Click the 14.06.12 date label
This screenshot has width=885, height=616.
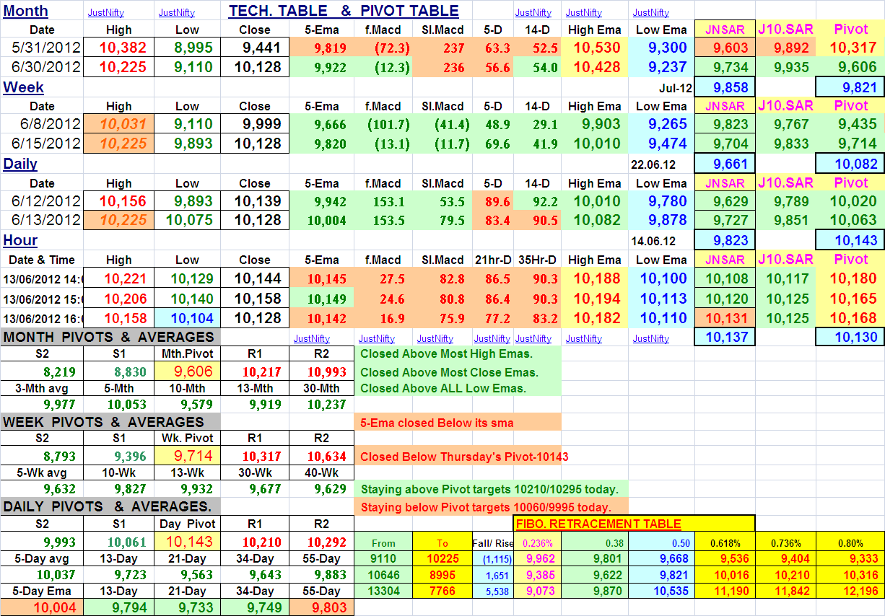pos(655,241)
